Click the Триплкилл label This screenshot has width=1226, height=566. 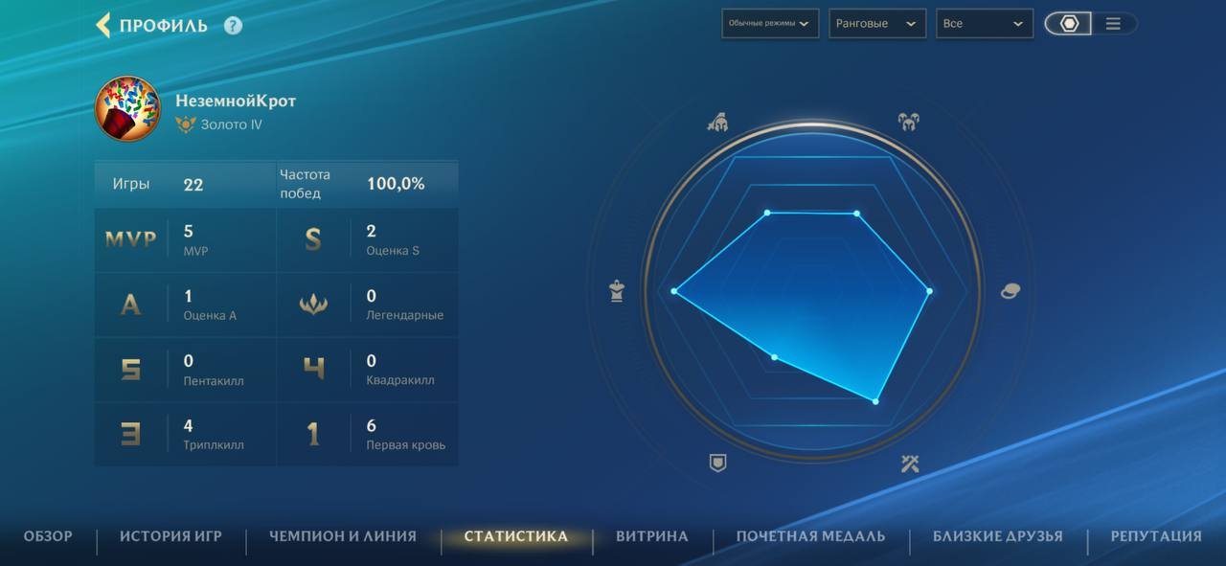[214, 445]
